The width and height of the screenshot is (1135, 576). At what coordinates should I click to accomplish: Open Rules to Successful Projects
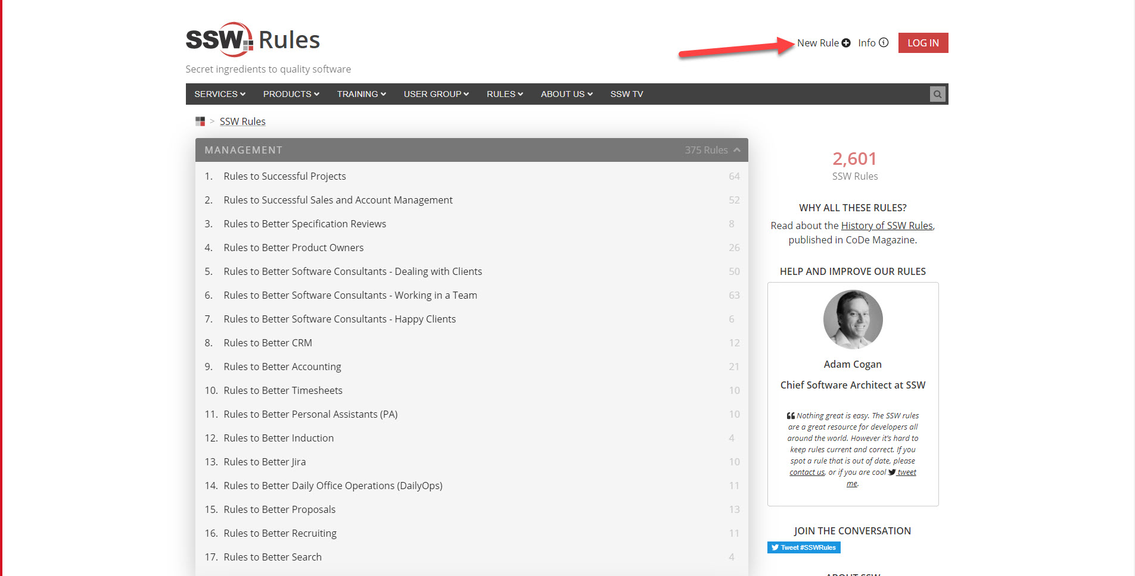(x=285, y=176)
